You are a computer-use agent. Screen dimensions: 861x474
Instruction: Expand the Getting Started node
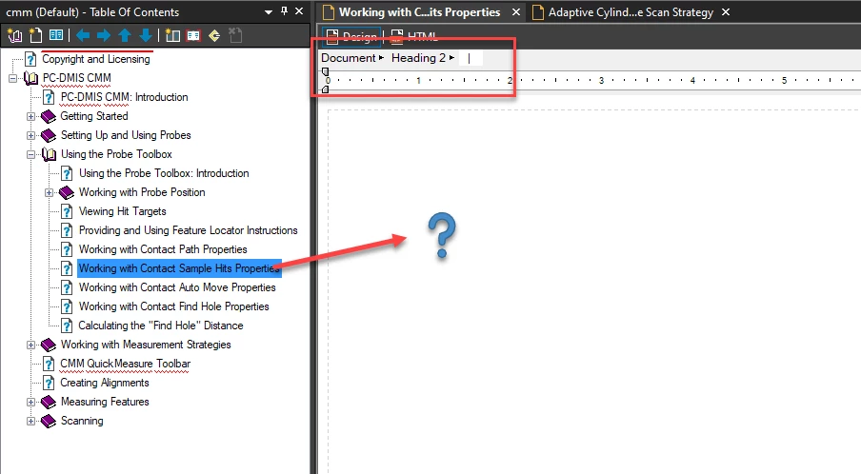[30, 116]
